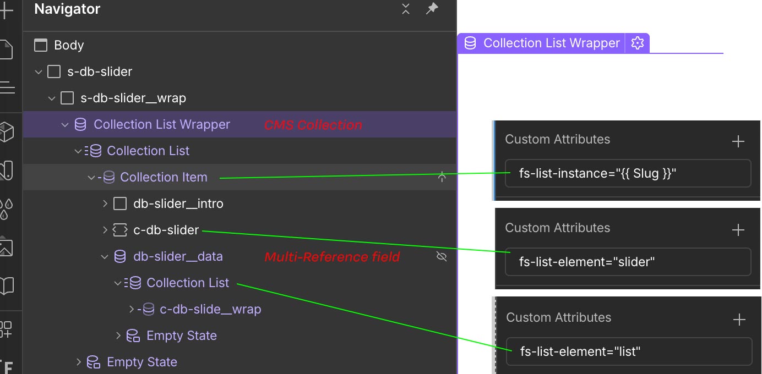The image size is (762, 374).
Task: Open the Components cube icon in sidebar
Action: (x=6, y=131)
